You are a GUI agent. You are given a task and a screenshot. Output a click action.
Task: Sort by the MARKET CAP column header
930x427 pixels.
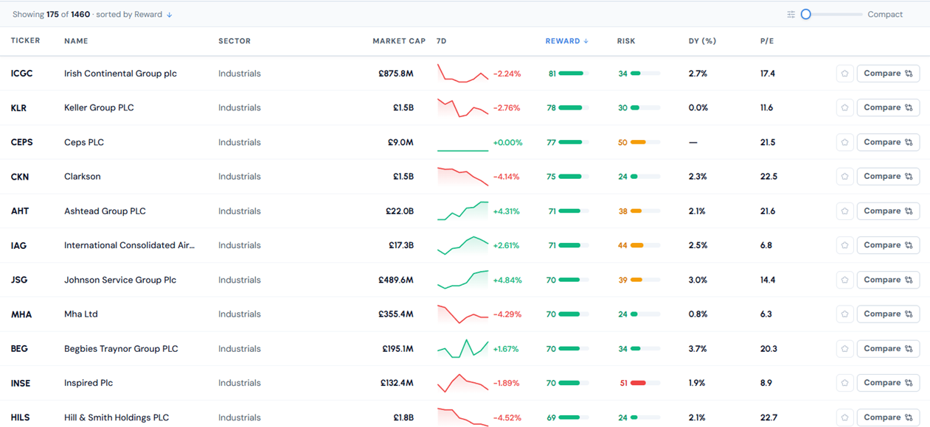click(x=399, y=41)
